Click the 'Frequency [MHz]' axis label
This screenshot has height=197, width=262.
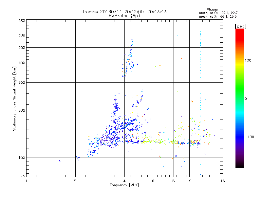(x=124, y=185)
